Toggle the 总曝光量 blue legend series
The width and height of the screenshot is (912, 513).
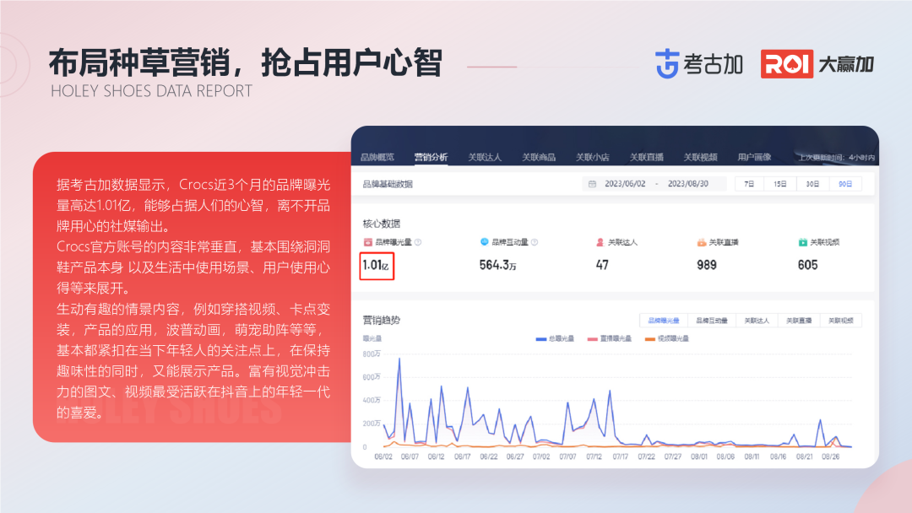[x=555, y=338]
